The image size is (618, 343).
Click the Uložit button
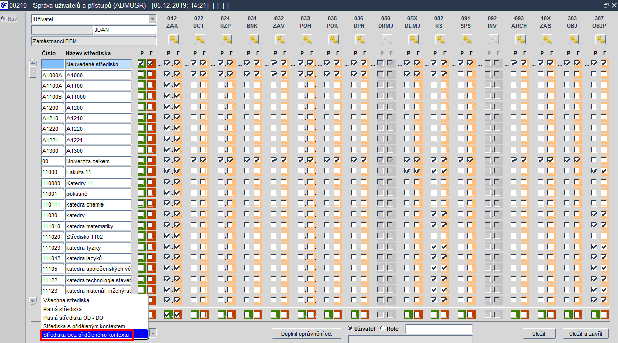tap(539, 334)
